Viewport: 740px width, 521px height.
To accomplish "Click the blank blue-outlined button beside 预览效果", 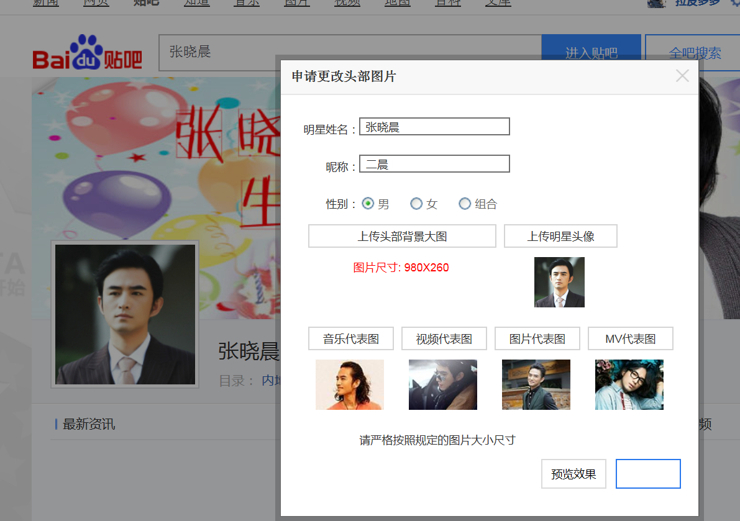I will 648,474.
